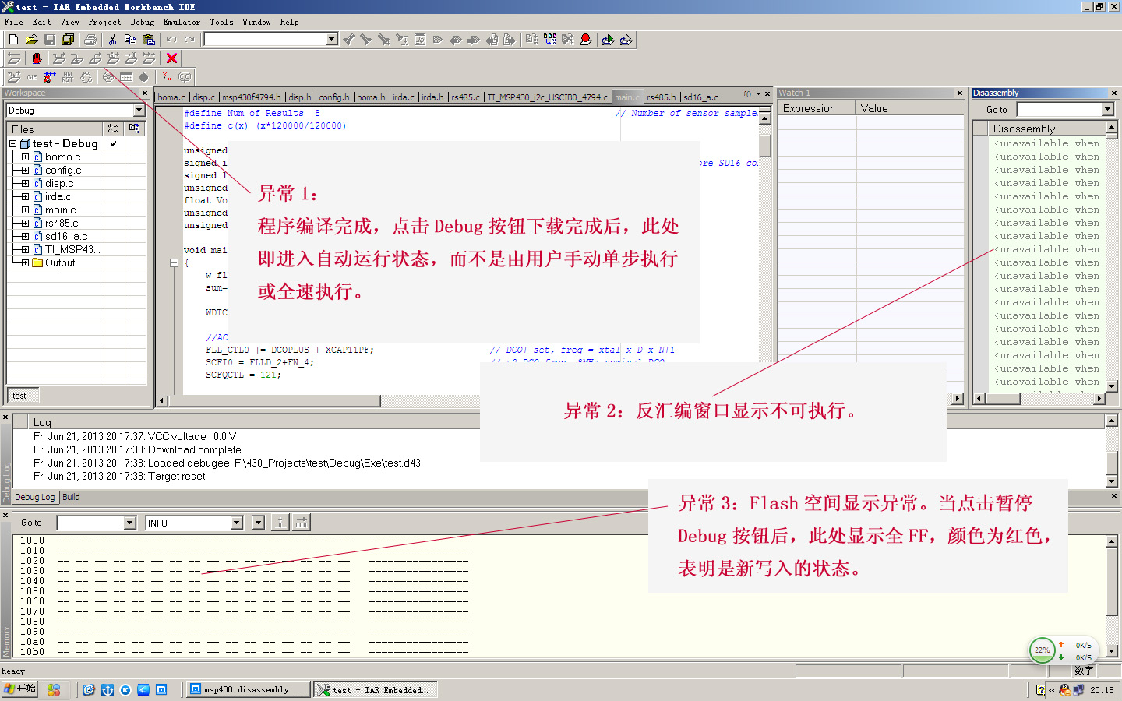Switch to the Build log tab
Viewport: 1122px width, 701px height.
[x=71, y=497]
